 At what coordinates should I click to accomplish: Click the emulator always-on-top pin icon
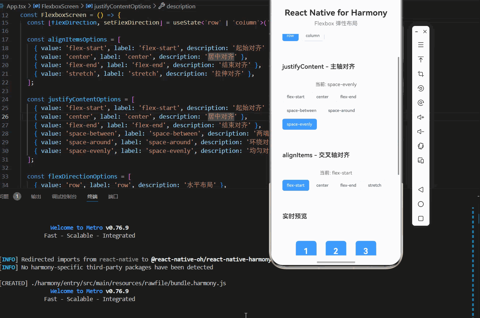pos(421,59)
